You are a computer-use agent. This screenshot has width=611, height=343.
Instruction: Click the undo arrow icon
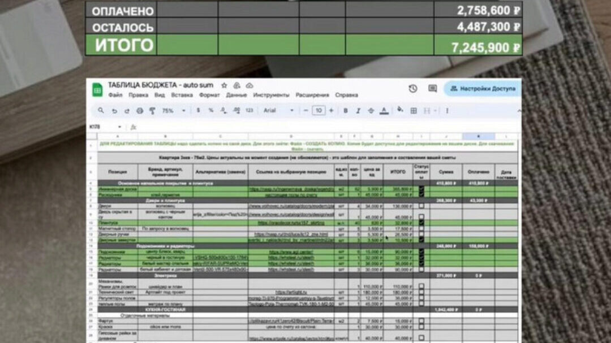point(114,111)
